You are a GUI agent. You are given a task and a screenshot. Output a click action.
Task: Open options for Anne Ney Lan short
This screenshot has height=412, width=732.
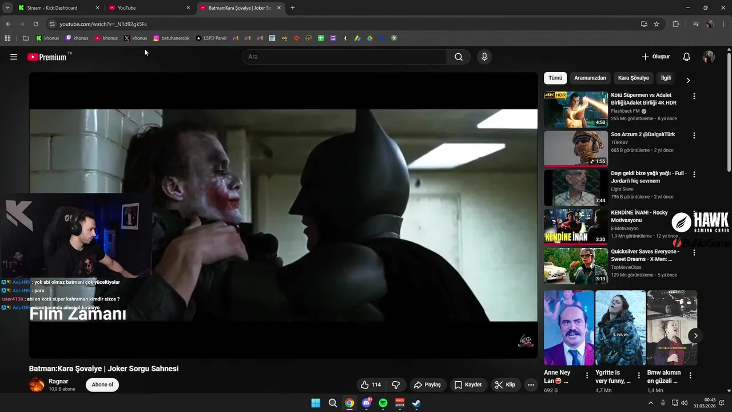[x=587, y=375]
